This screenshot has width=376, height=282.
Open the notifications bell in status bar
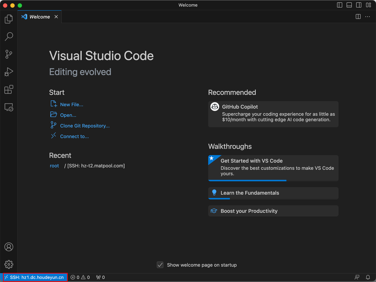tap(368, 277)
